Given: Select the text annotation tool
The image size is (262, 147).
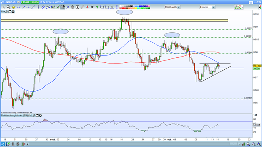Looking at the screenshot, I should coord(77,7).
